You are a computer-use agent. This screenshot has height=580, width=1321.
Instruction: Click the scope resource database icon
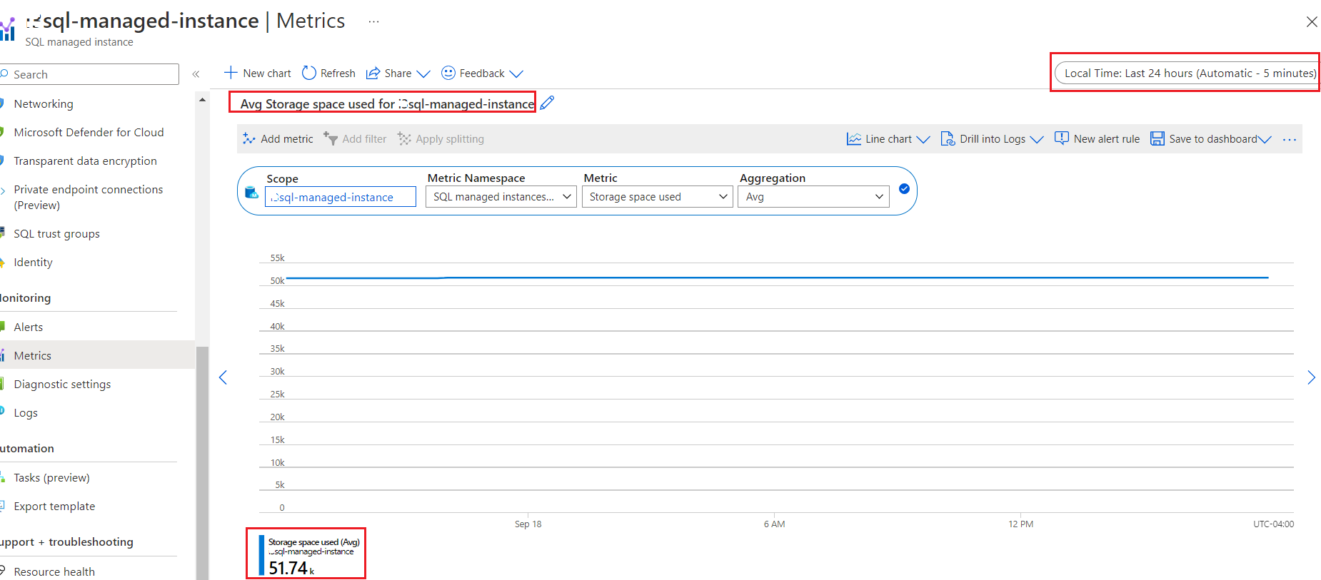[251, 192]
